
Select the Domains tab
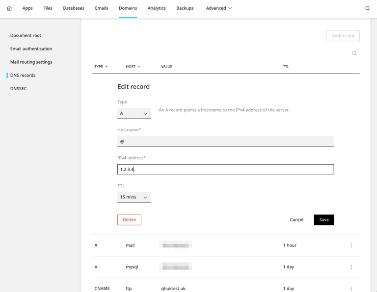tap(128, 8)
